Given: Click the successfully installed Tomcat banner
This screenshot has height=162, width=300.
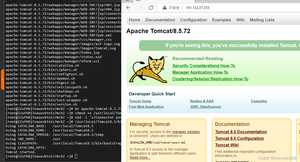Looking at the screenshot, I should click(x=220, y=46).
